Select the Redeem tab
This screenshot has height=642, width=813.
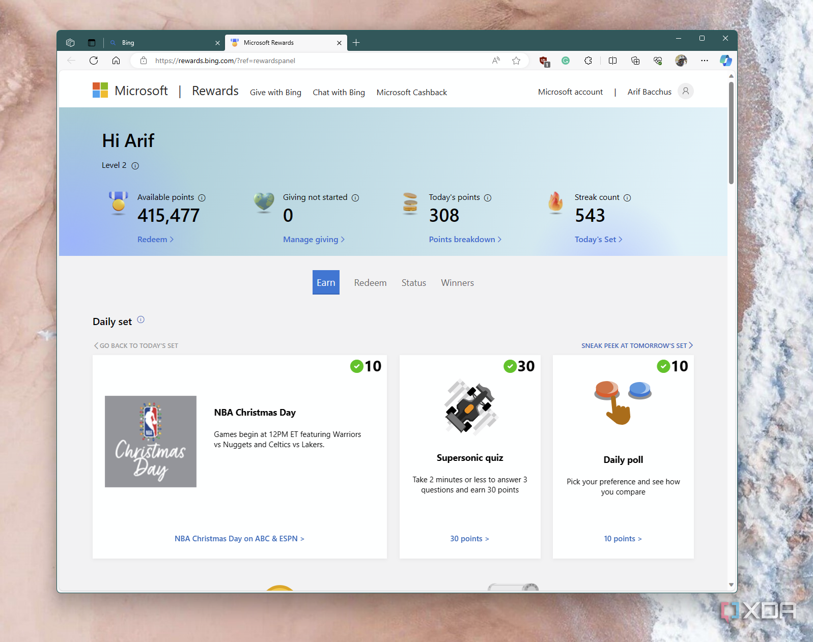pyautogui.click(x=370, y=283)
